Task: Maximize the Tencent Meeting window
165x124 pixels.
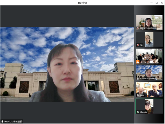Action: [157, 3]
